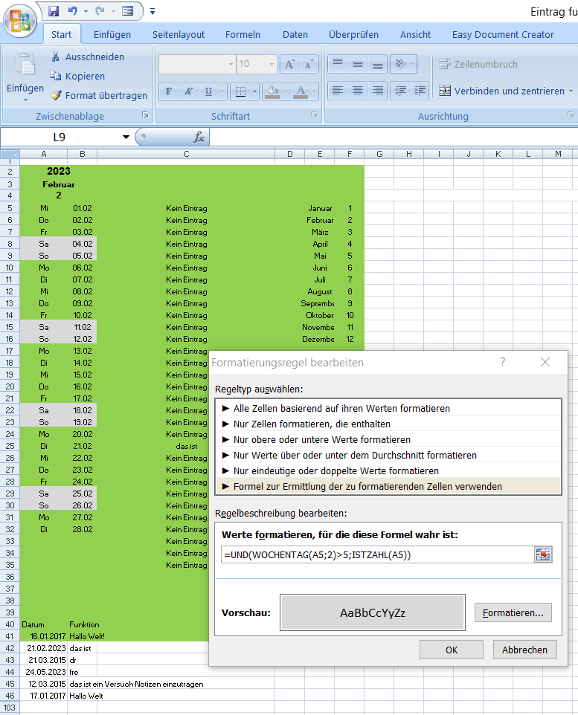The height and width of the screenshot is (715, 578).
Task: Open help with the question mark icon
Action: tap(502, 362)
